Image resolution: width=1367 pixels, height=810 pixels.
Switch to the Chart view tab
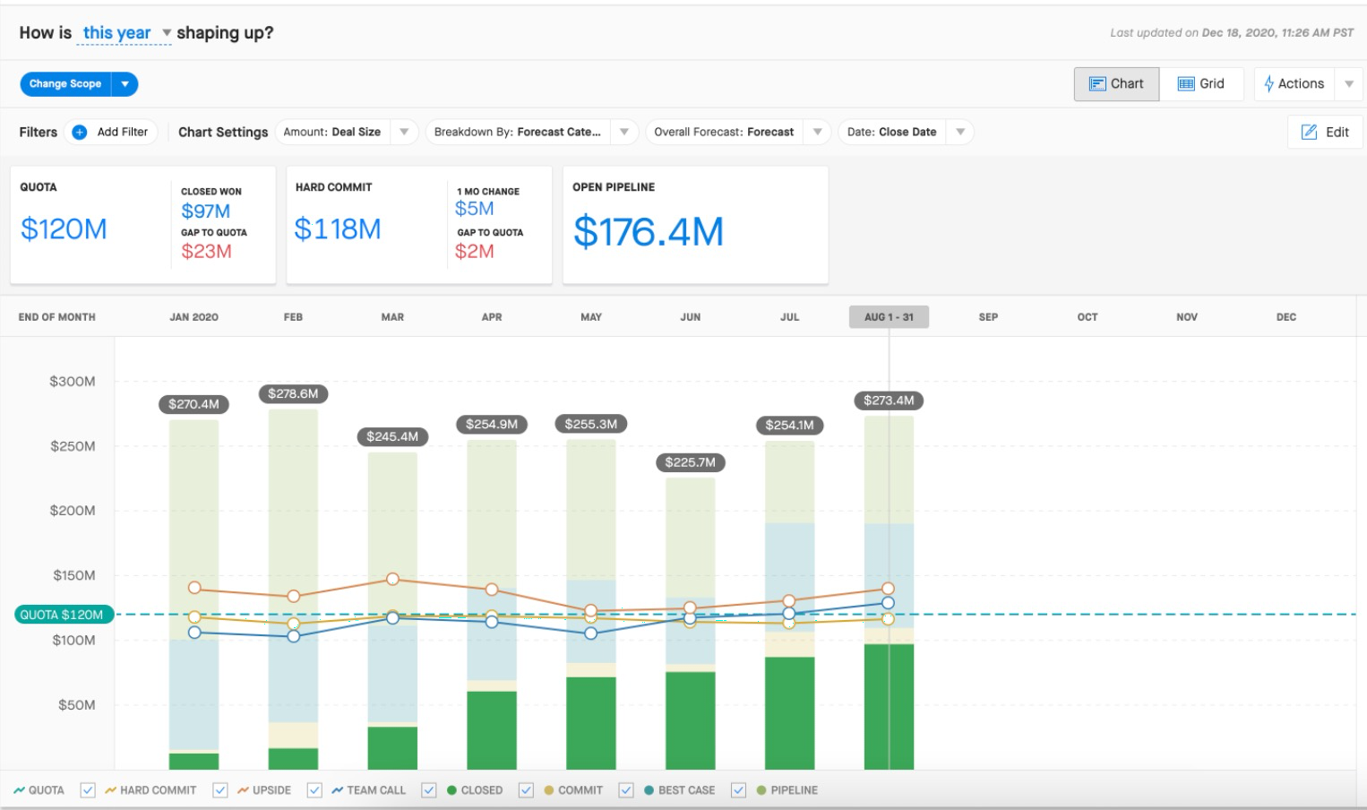click(1116, 83)
